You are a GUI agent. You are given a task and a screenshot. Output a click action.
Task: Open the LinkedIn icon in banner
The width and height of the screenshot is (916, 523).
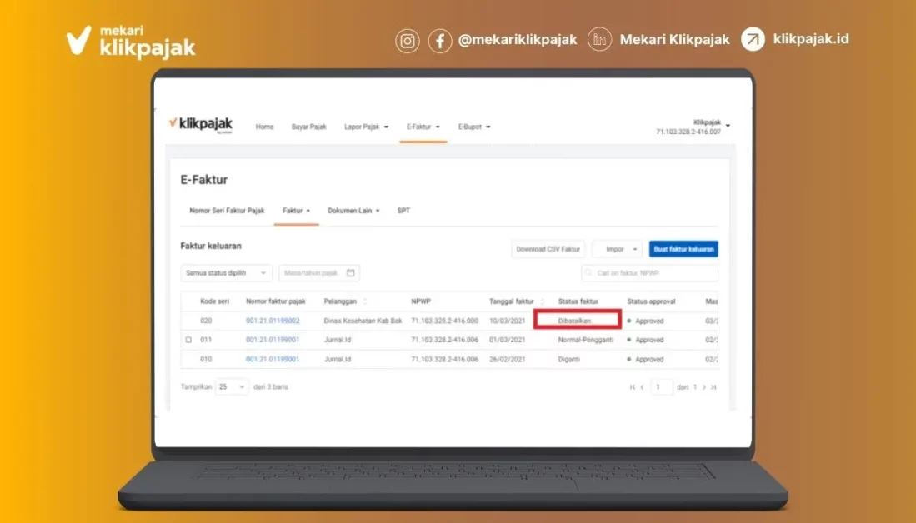click(599, 40)
